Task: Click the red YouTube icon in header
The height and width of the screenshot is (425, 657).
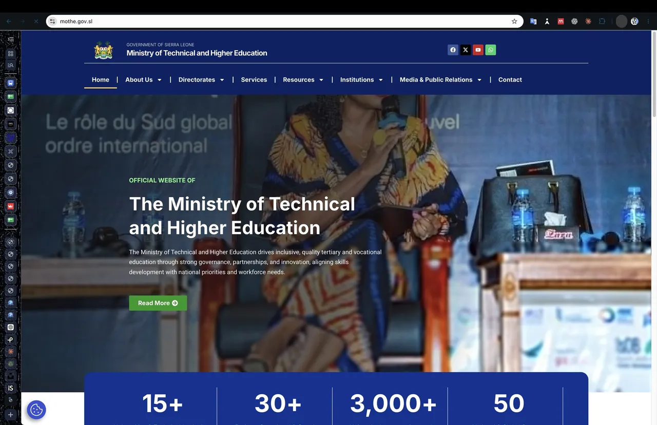Action: click(x=478, y=50)
